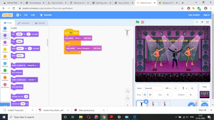The height and width of the screenshot is (120, 214).
Task: Zoom in the workspace
Action: tap(128, 91)
